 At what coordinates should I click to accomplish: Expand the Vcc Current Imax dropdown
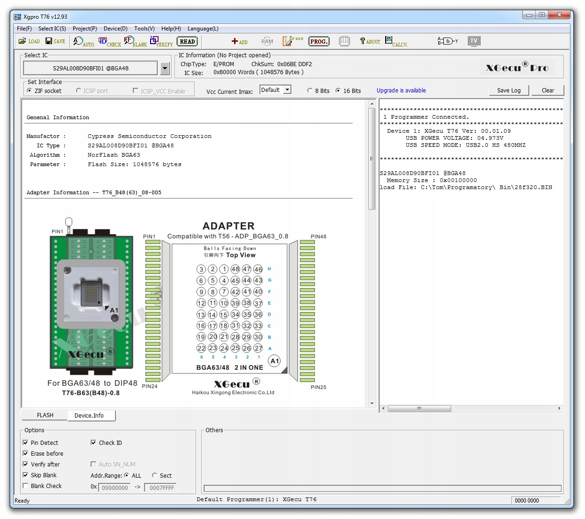(x=288, y=90)
